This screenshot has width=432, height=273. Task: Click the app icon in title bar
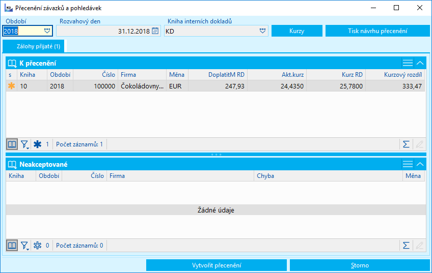coord(9,8)
